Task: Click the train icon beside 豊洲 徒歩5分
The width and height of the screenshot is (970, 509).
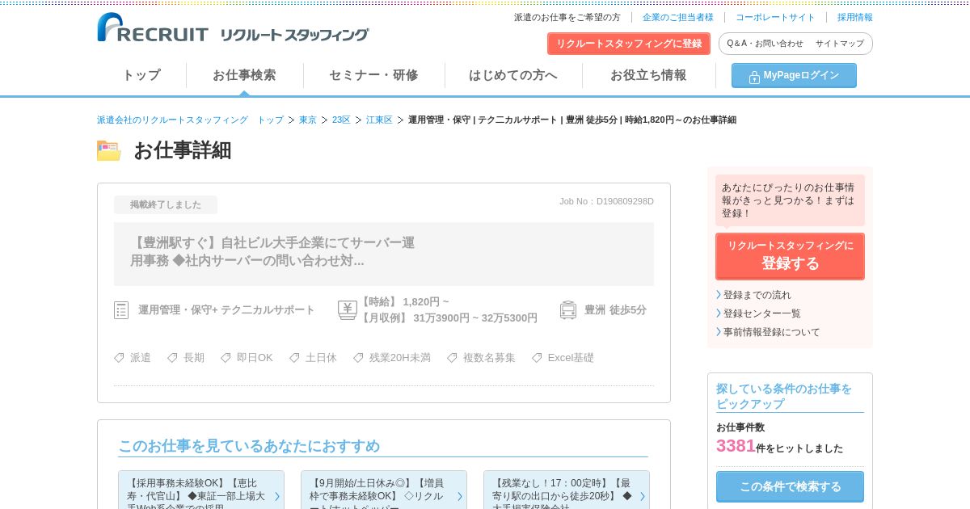Action: pyautogui.click(x=568, y=310)
